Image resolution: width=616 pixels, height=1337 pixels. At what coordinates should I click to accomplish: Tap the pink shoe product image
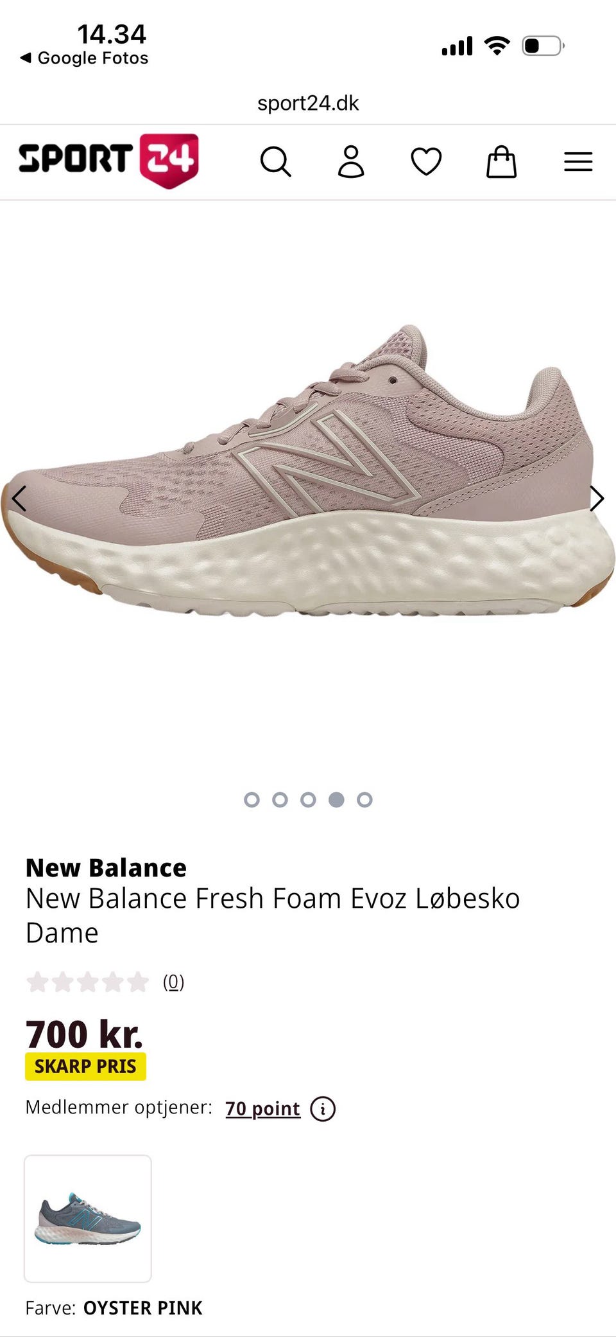click(308, 470)
